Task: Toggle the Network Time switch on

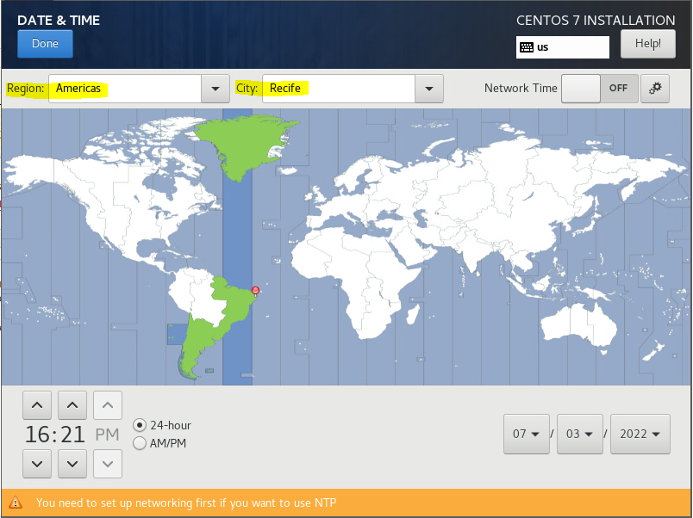Action: [x=599, y=88]
